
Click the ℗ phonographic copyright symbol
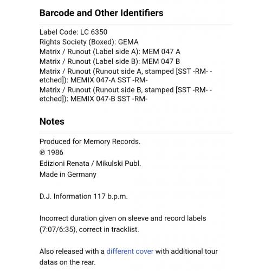pos(42,153)
